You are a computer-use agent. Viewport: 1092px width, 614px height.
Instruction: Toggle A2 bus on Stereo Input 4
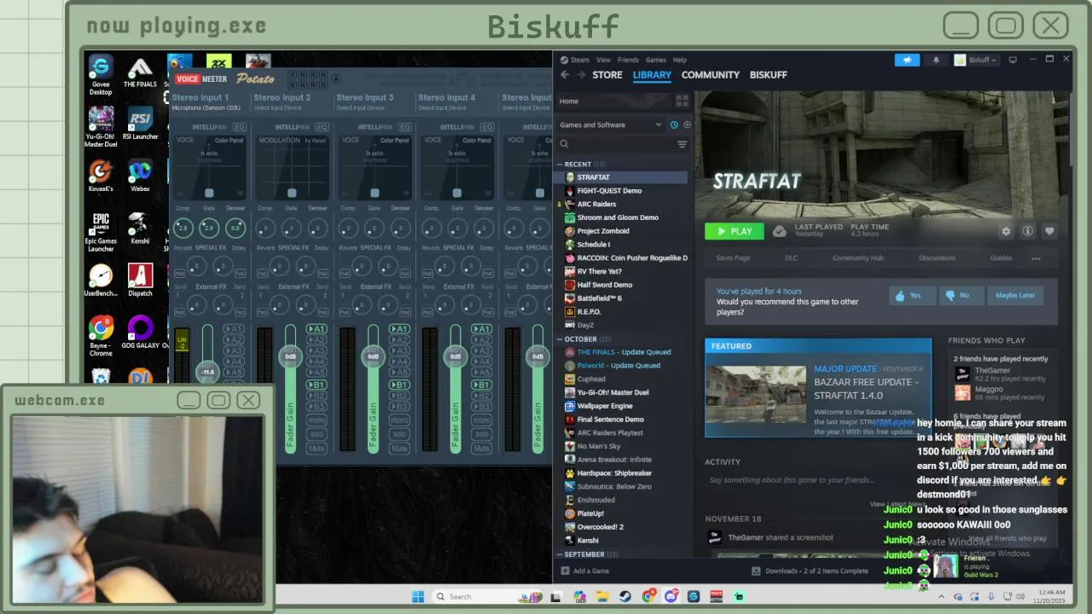coord(482,340)
